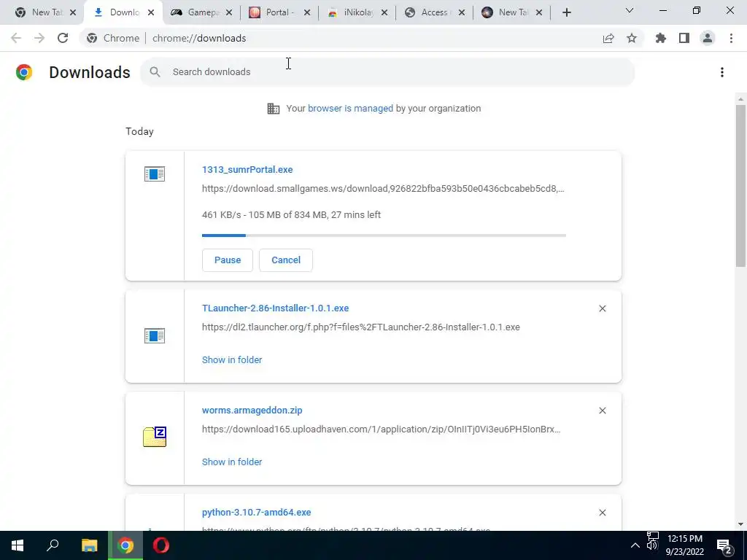
Task: Switch to the iNikolay tab
Action: pyautogui.click(x=356, y=12)
